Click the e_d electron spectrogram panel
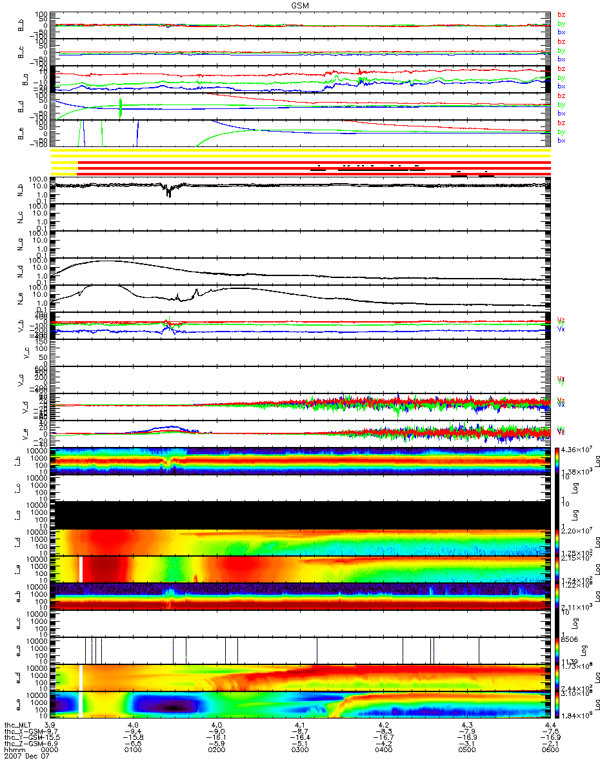600x774 pixels. 300,678
